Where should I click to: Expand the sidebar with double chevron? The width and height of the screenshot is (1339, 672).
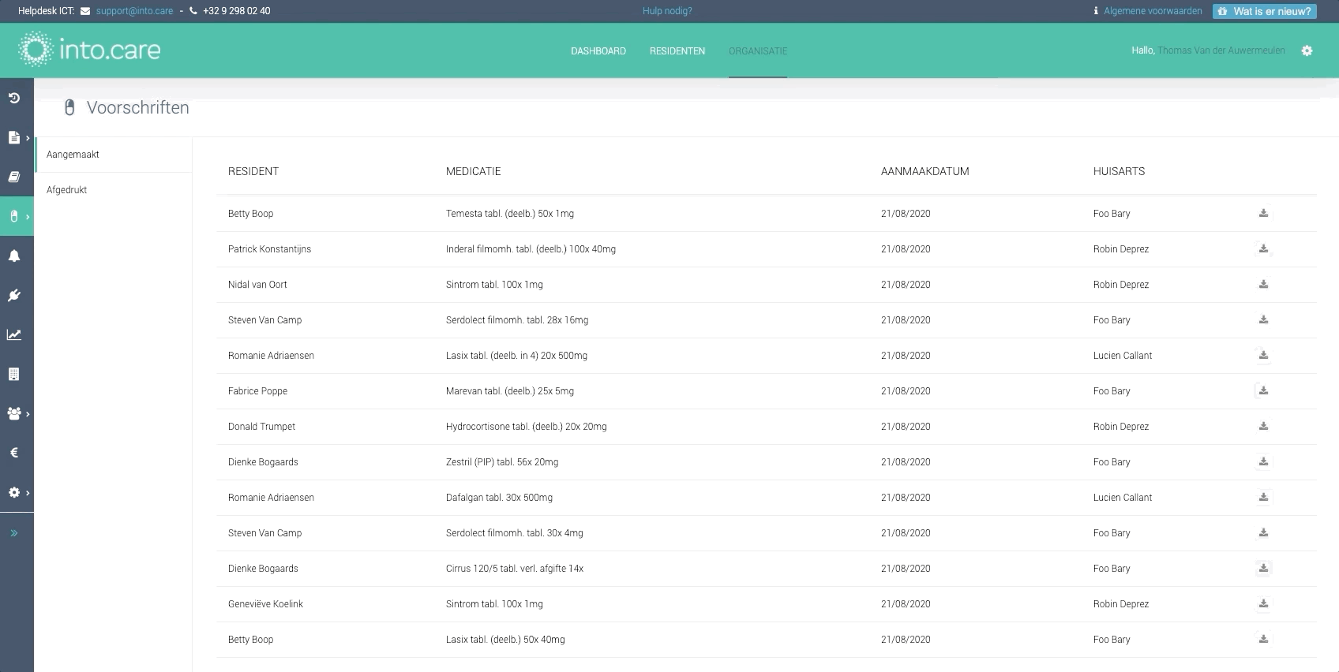pos(14,533)
